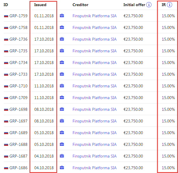Click 15.00% rate in GRP-1733 row

pyautogui.click(x=168, y=74)
